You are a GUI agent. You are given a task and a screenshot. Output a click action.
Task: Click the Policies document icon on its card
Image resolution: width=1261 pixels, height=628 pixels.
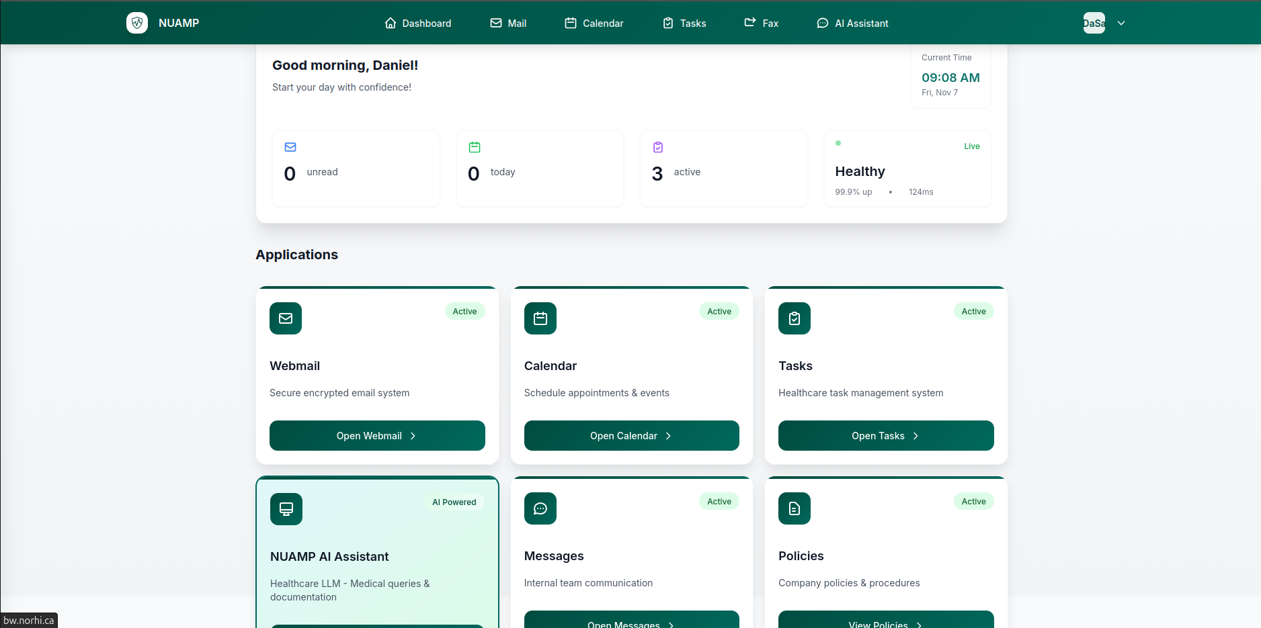(794, 508)
